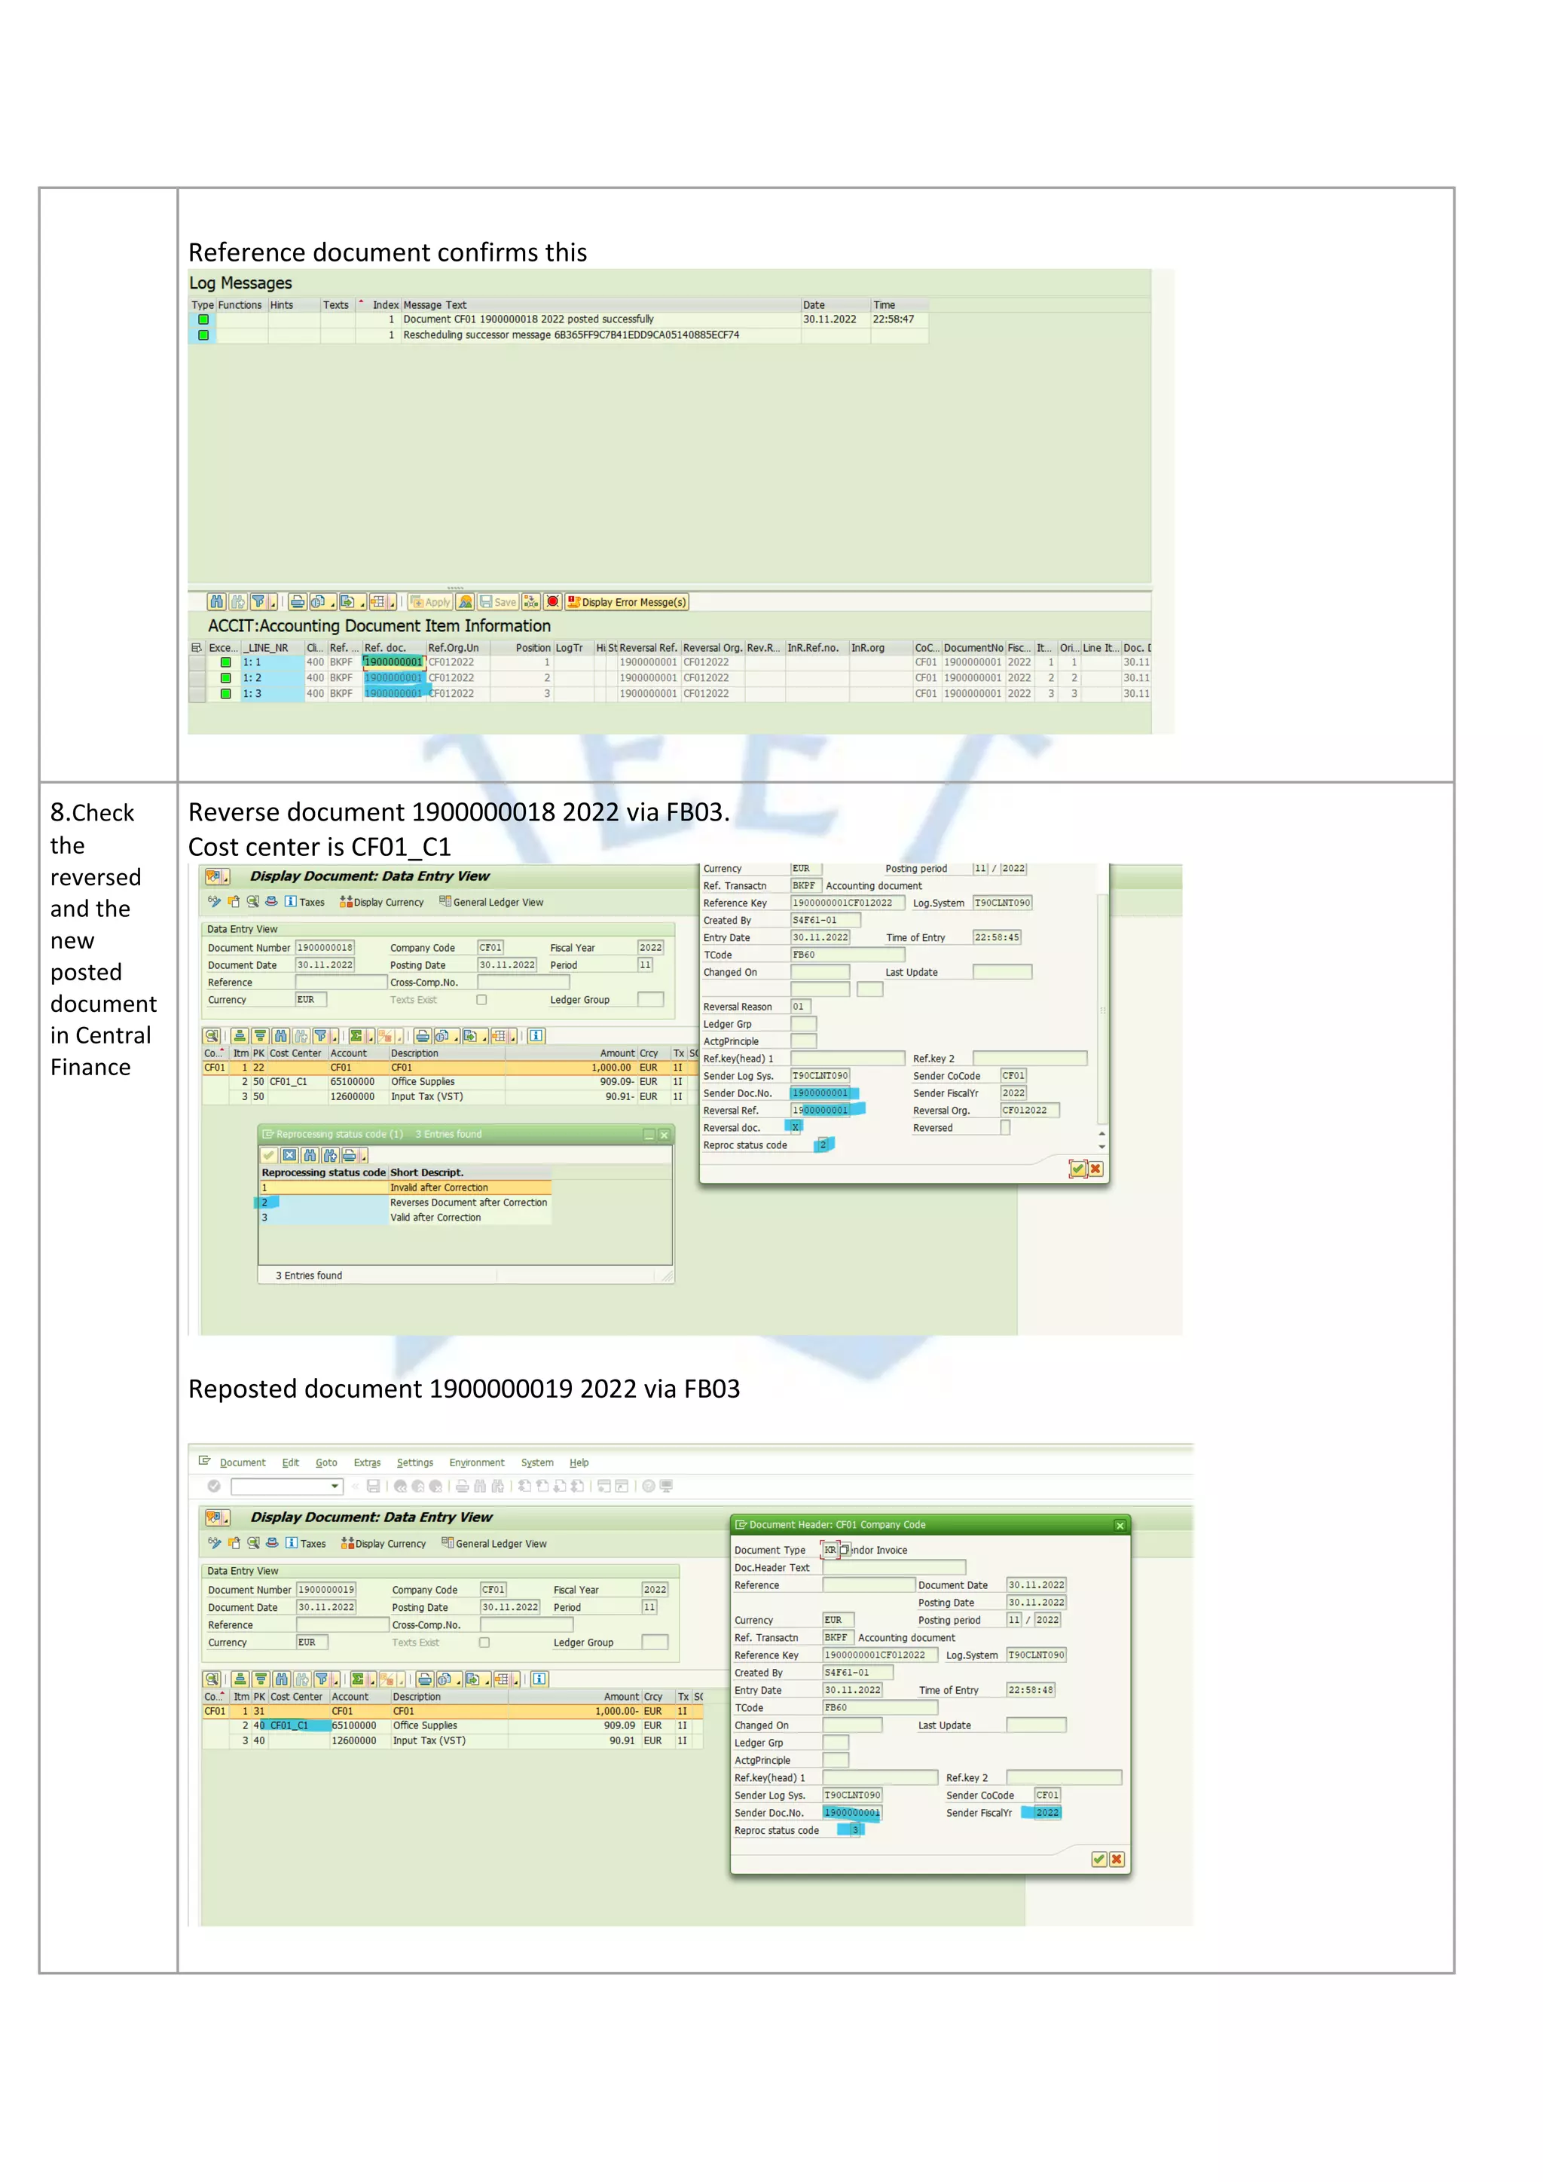
Task: Click Taxes button in document 1900000019 view
Action: (x=306, y=1543)
